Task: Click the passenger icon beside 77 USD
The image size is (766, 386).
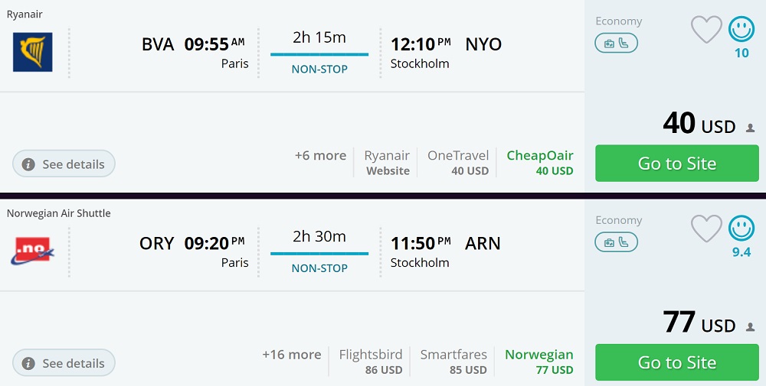Action: tap(751, 326)
